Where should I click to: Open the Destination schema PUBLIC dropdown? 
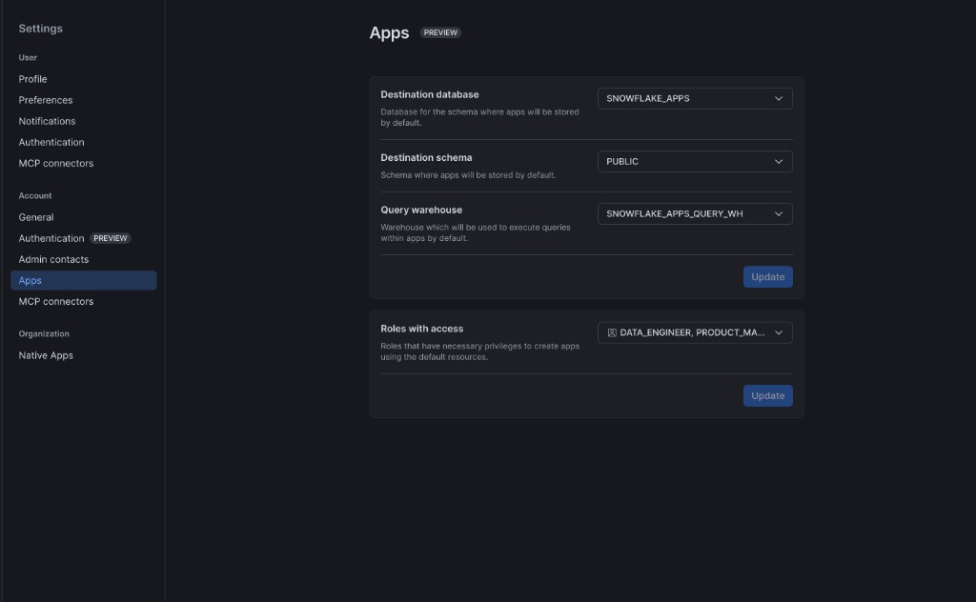click(695, 161)
